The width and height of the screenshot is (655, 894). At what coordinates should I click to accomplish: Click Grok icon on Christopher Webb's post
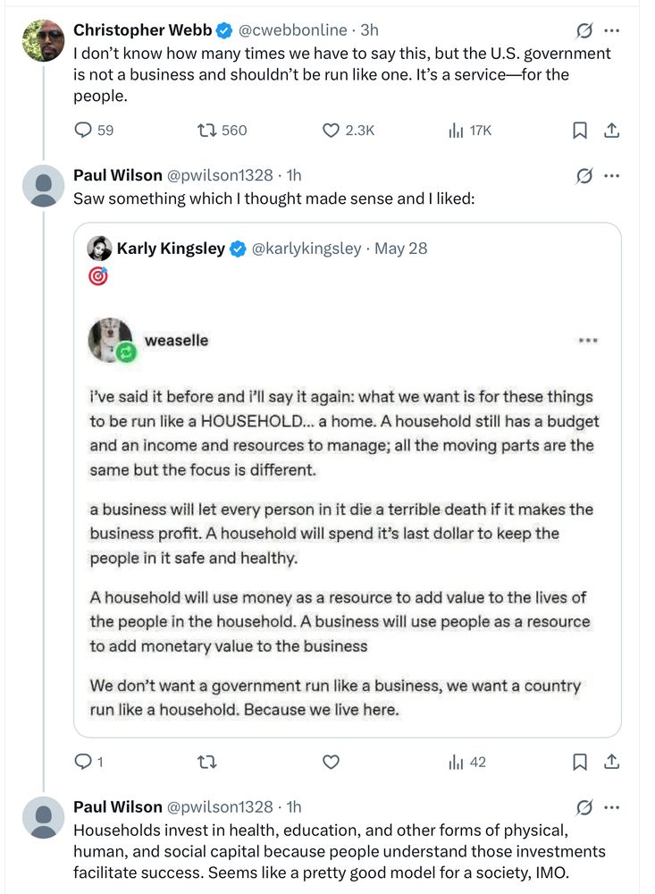pyautogui.click(x=584, y=30)
